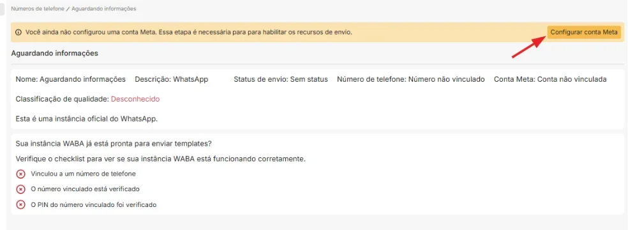The width and height of the screenshot is (628, 230).
Task: Click the question Sua instância WABA já está pronta
Action: pyautogui.click(x=114, y=144)
